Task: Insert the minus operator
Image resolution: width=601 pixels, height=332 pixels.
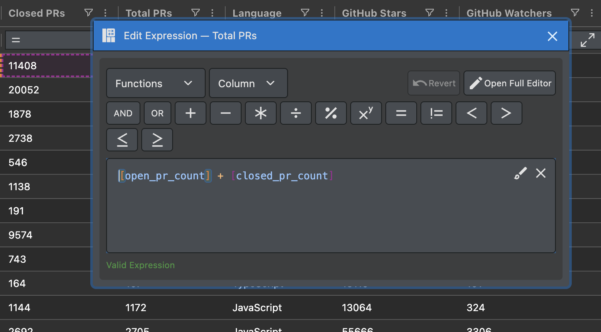Action: [x=226, y=113]
